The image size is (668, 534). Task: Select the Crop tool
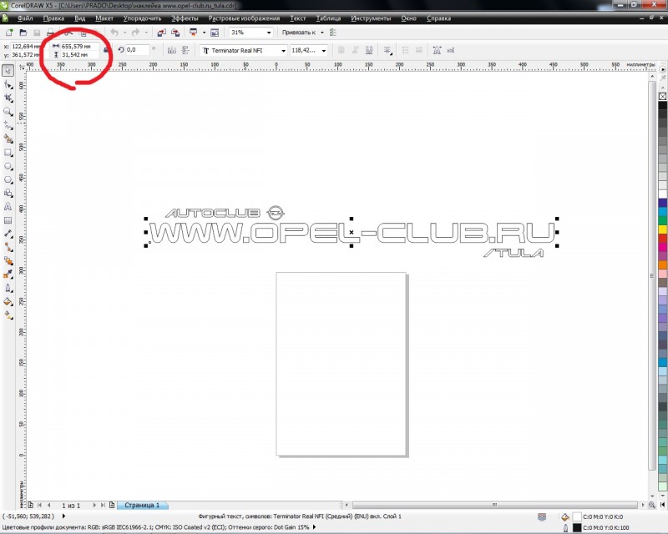click(8, 98)
